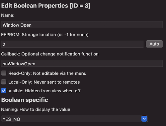Click the Read-Only: Not editable label
166x126 pixels.
pos(47,73)
